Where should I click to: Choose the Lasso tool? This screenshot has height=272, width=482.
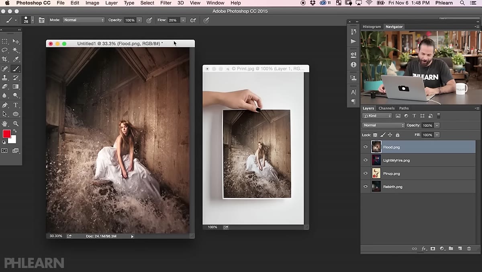pos(5,50)
